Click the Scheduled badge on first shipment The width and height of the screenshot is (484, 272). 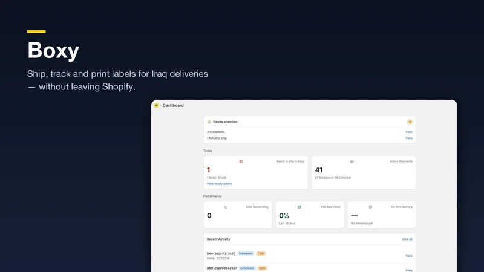click(246, 254)
